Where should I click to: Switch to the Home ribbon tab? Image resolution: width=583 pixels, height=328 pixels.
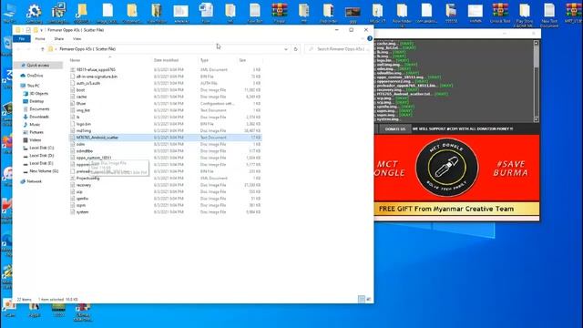tap(40, 38)
